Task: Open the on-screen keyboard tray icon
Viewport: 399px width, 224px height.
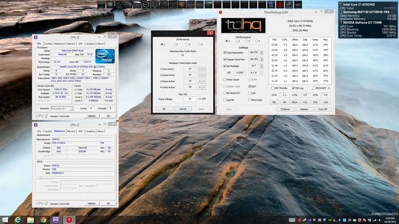Action: point(292,220)
